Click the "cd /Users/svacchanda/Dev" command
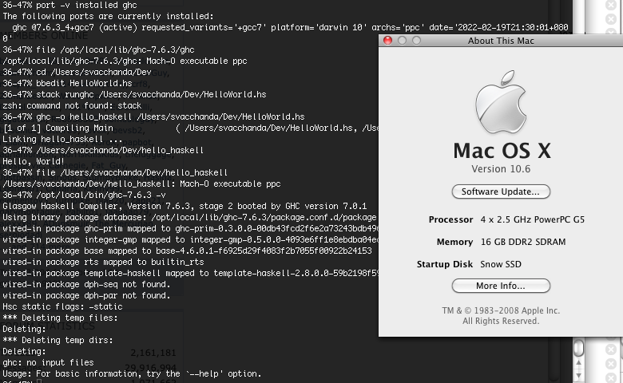 coord(77,73)
